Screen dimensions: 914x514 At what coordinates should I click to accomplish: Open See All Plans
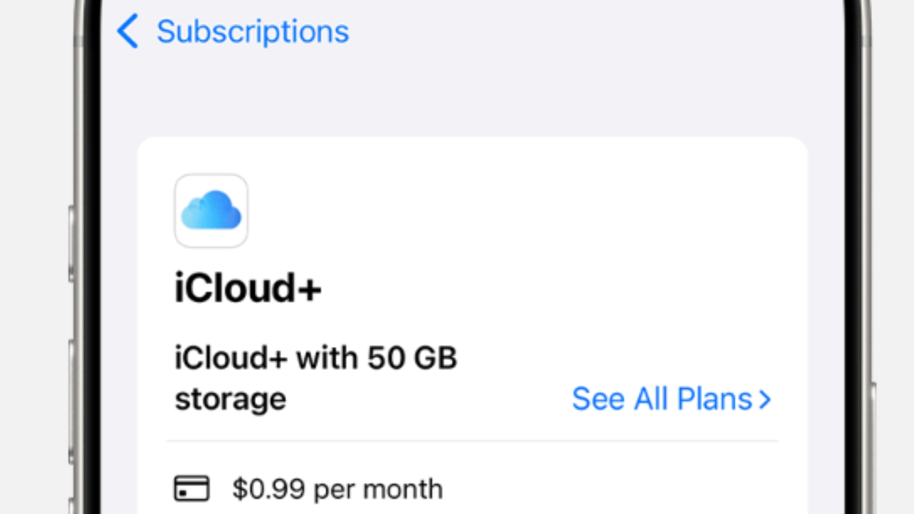[x=662, y=399]
